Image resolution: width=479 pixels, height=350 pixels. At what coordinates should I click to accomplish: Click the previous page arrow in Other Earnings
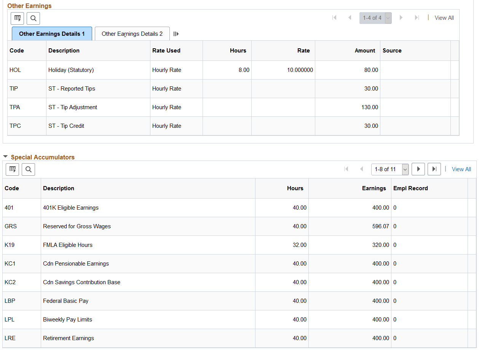pyautogui.click(x=350, y=17)
